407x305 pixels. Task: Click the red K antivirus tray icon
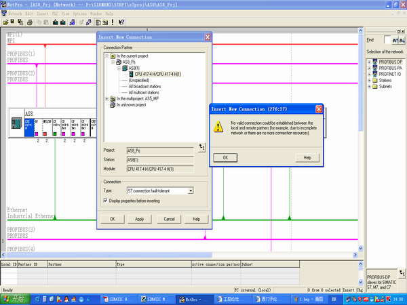(x=389, y=300)
